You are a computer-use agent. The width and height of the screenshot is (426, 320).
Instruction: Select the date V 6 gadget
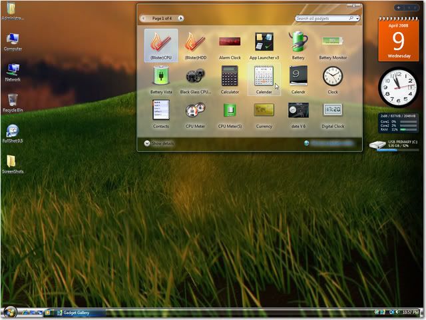tap(298, 114)
